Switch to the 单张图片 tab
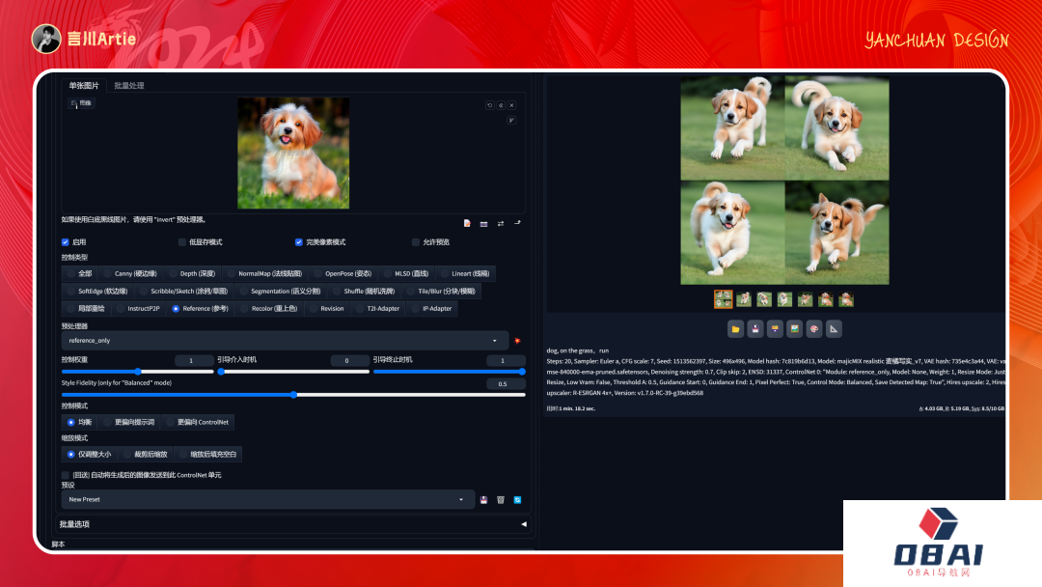 tap(84, 85)
